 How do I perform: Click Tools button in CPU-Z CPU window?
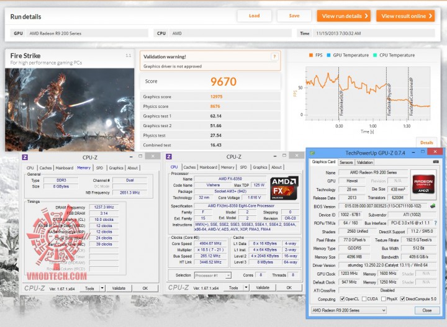coord(233,288)
